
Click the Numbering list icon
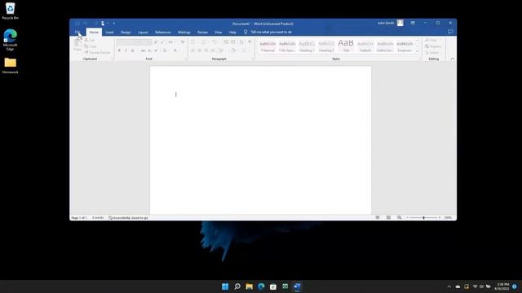(204, 42)
